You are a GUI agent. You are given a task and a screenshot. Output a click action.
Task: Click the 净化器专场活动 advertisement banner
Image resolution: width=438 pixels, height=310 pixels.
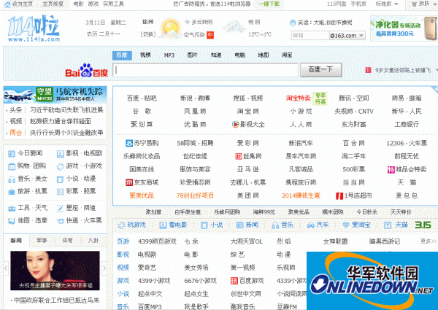coord(404,28)
